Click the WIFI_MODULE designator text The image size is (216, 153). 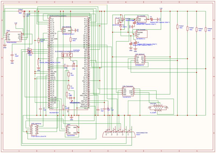140,54
